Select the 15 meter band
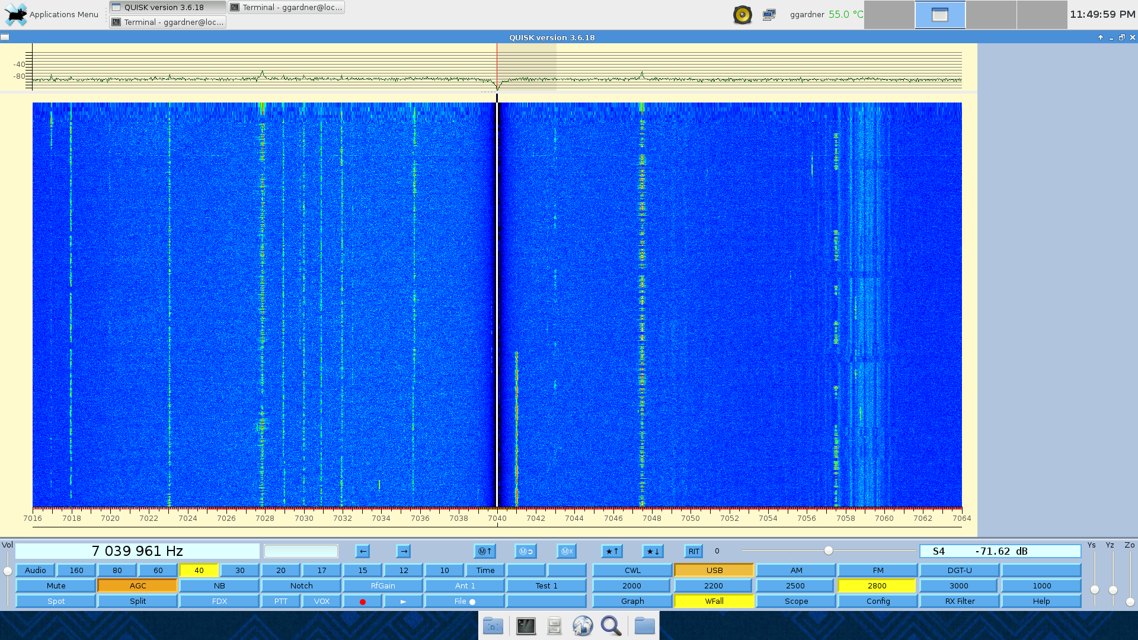 coord(363,571)
